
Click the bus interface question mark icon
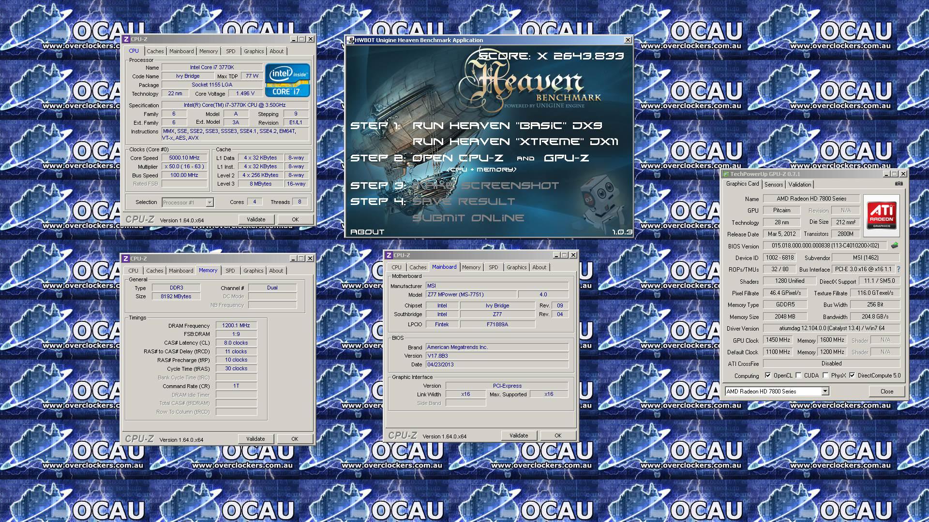899,269
